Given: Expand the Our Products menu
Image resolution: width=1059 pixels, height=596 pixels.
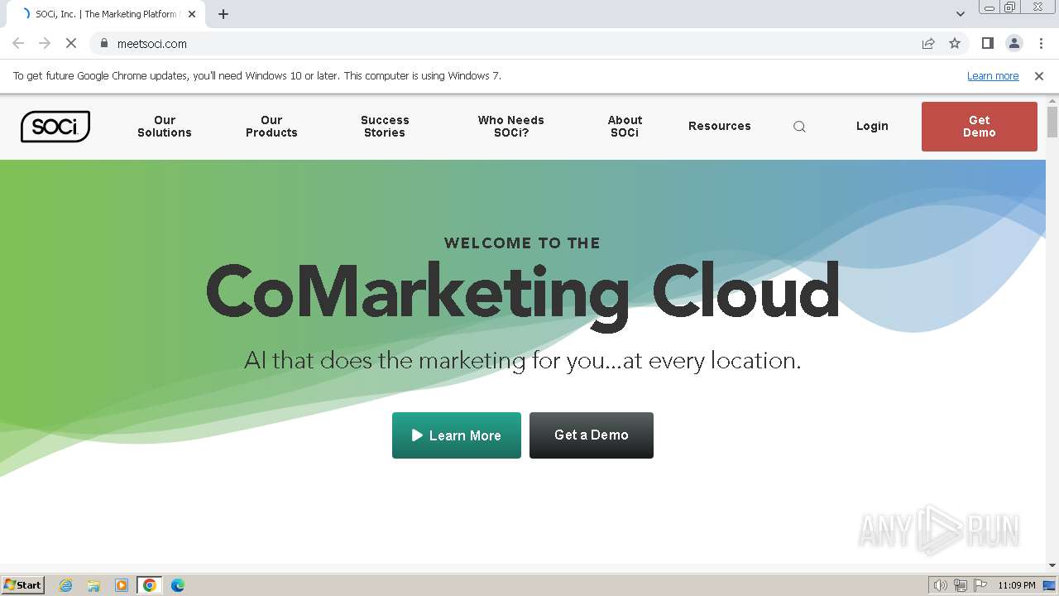Looking at the screenshot, I should click(x=271, y=127).
